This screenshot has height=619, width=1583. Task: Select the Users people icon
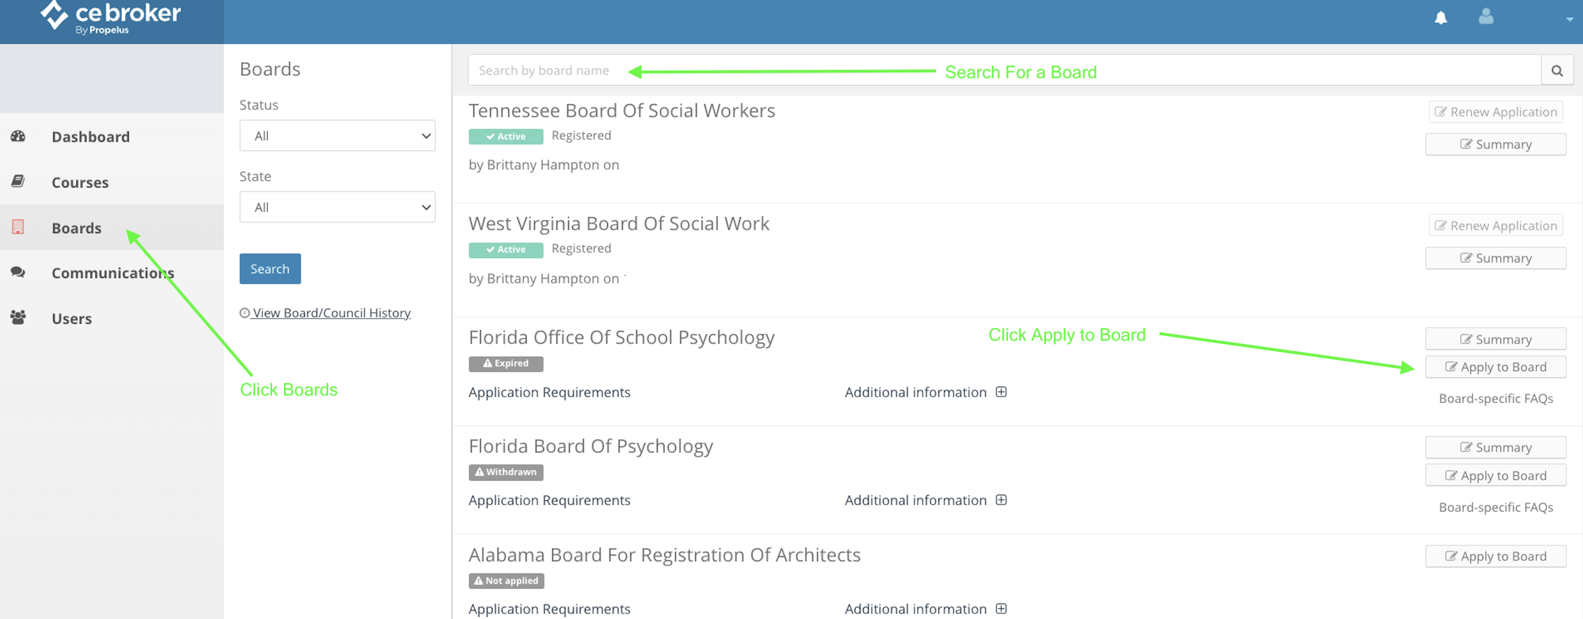(x=18, y=317)
